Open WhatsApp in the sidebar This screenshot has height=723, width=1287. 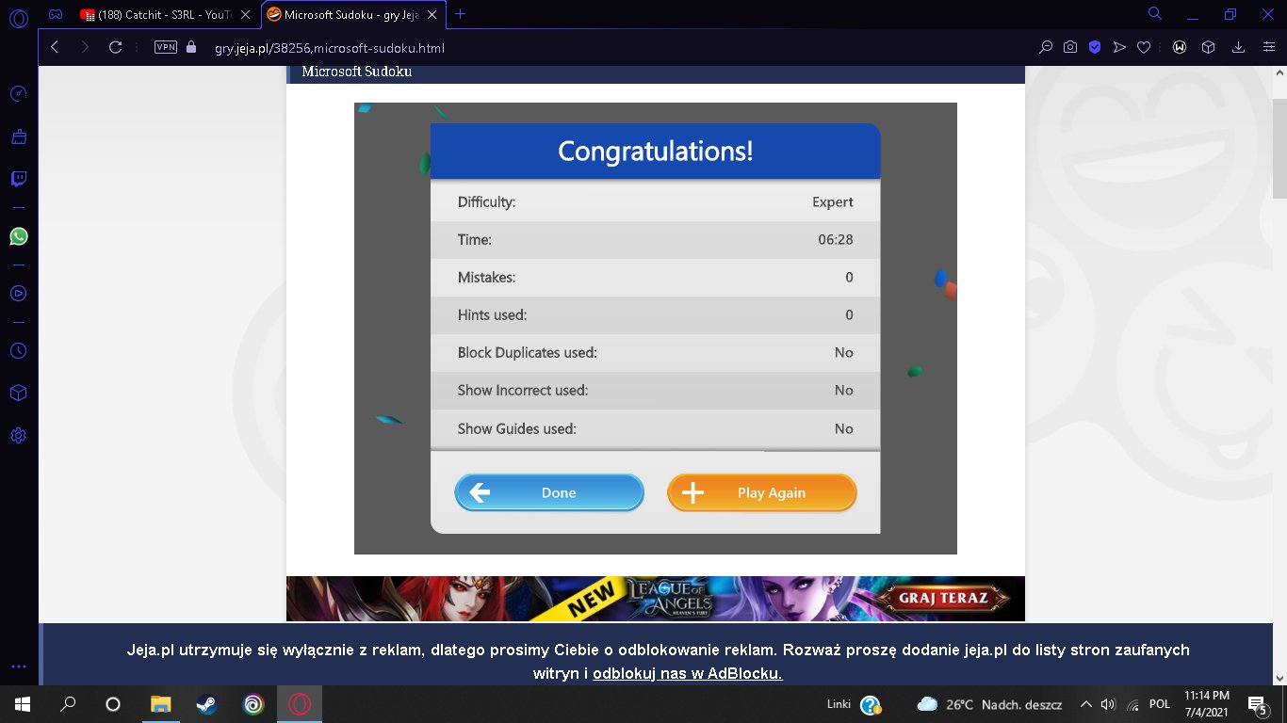point(19,236)
